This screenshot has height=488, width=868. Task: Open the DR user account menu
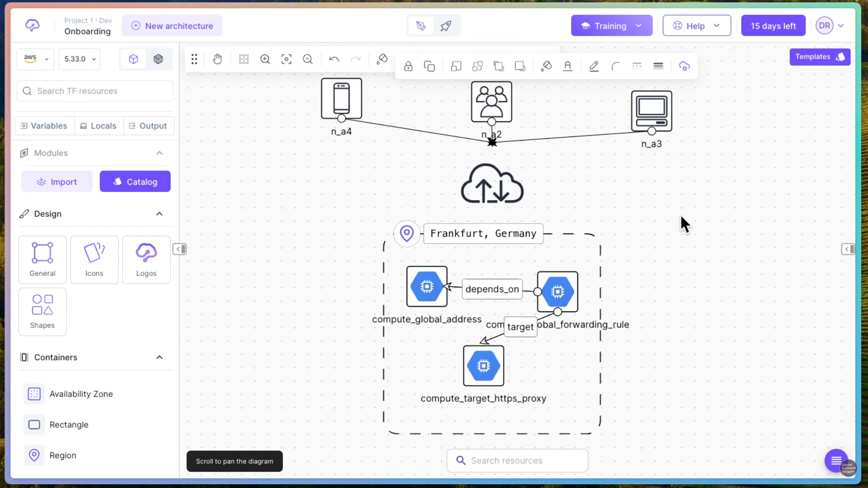[x=830, y=26]
